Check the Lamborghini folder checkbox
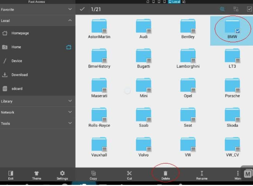This screenshot has width=253, height=186. [x=193, y=61]
